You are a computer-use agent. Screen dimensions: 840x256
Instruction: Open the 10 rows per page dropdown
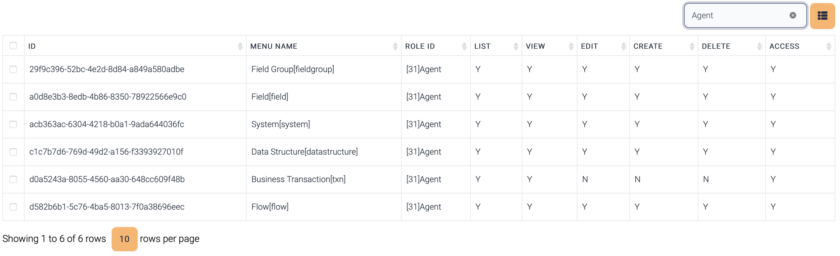coord(124,239)
